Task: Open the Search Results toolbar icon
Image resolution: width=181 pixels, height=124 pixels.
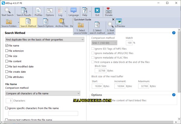Action: pos(24,11)
